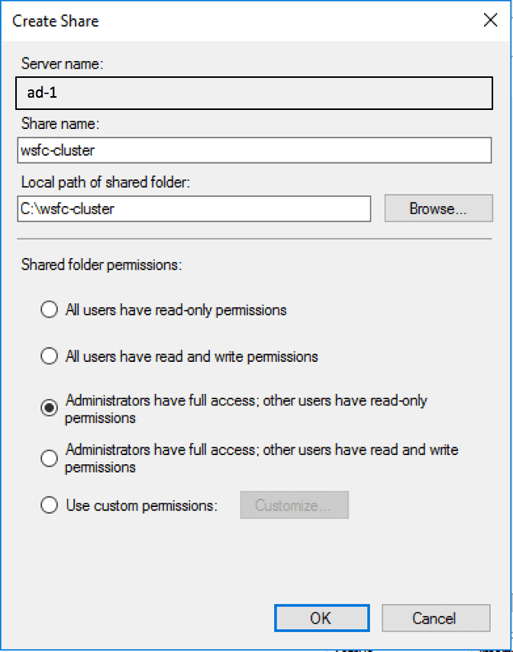Close the Create Share dialog
The image size is (513, 652).
tap(491, 21)
